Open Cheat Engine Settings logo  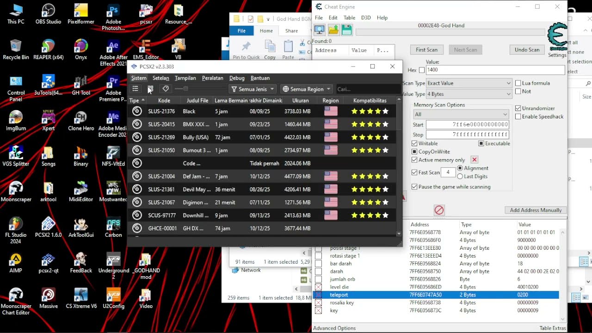(557, 40)
